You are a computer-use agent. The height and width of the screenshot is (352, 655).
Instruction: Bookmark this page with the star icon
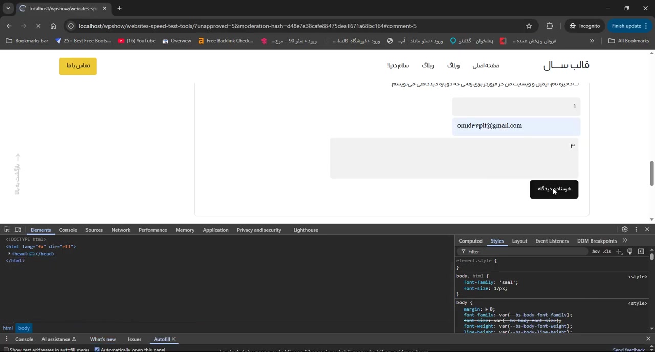529,26
